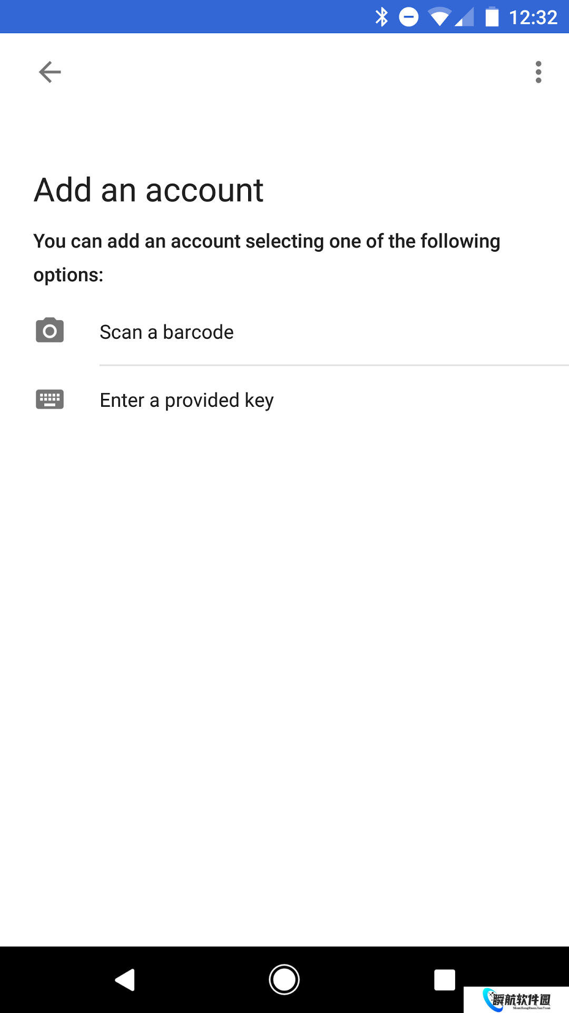Tap the divider line between the two options
Image resolution: width=569 pixels, height=1013 pixels.
(x=334, y=365)
